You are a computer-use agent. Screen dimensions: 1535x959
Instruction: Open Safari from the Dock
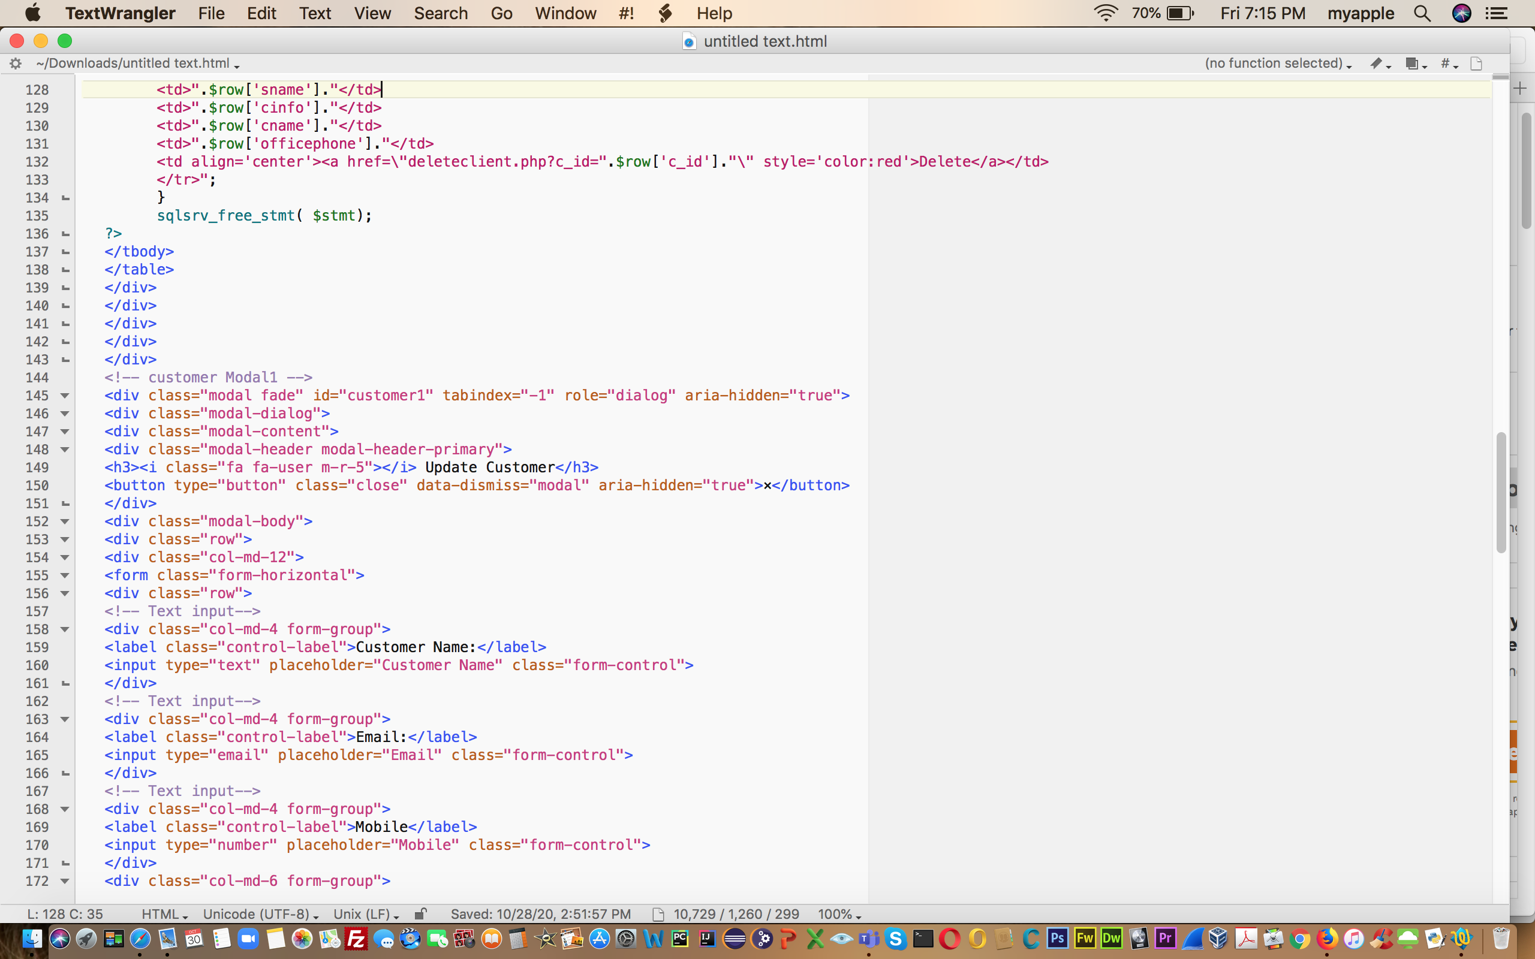(140, 938)
